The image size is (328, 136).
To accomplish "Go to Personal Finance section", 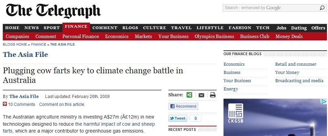I will click(81, 36).
